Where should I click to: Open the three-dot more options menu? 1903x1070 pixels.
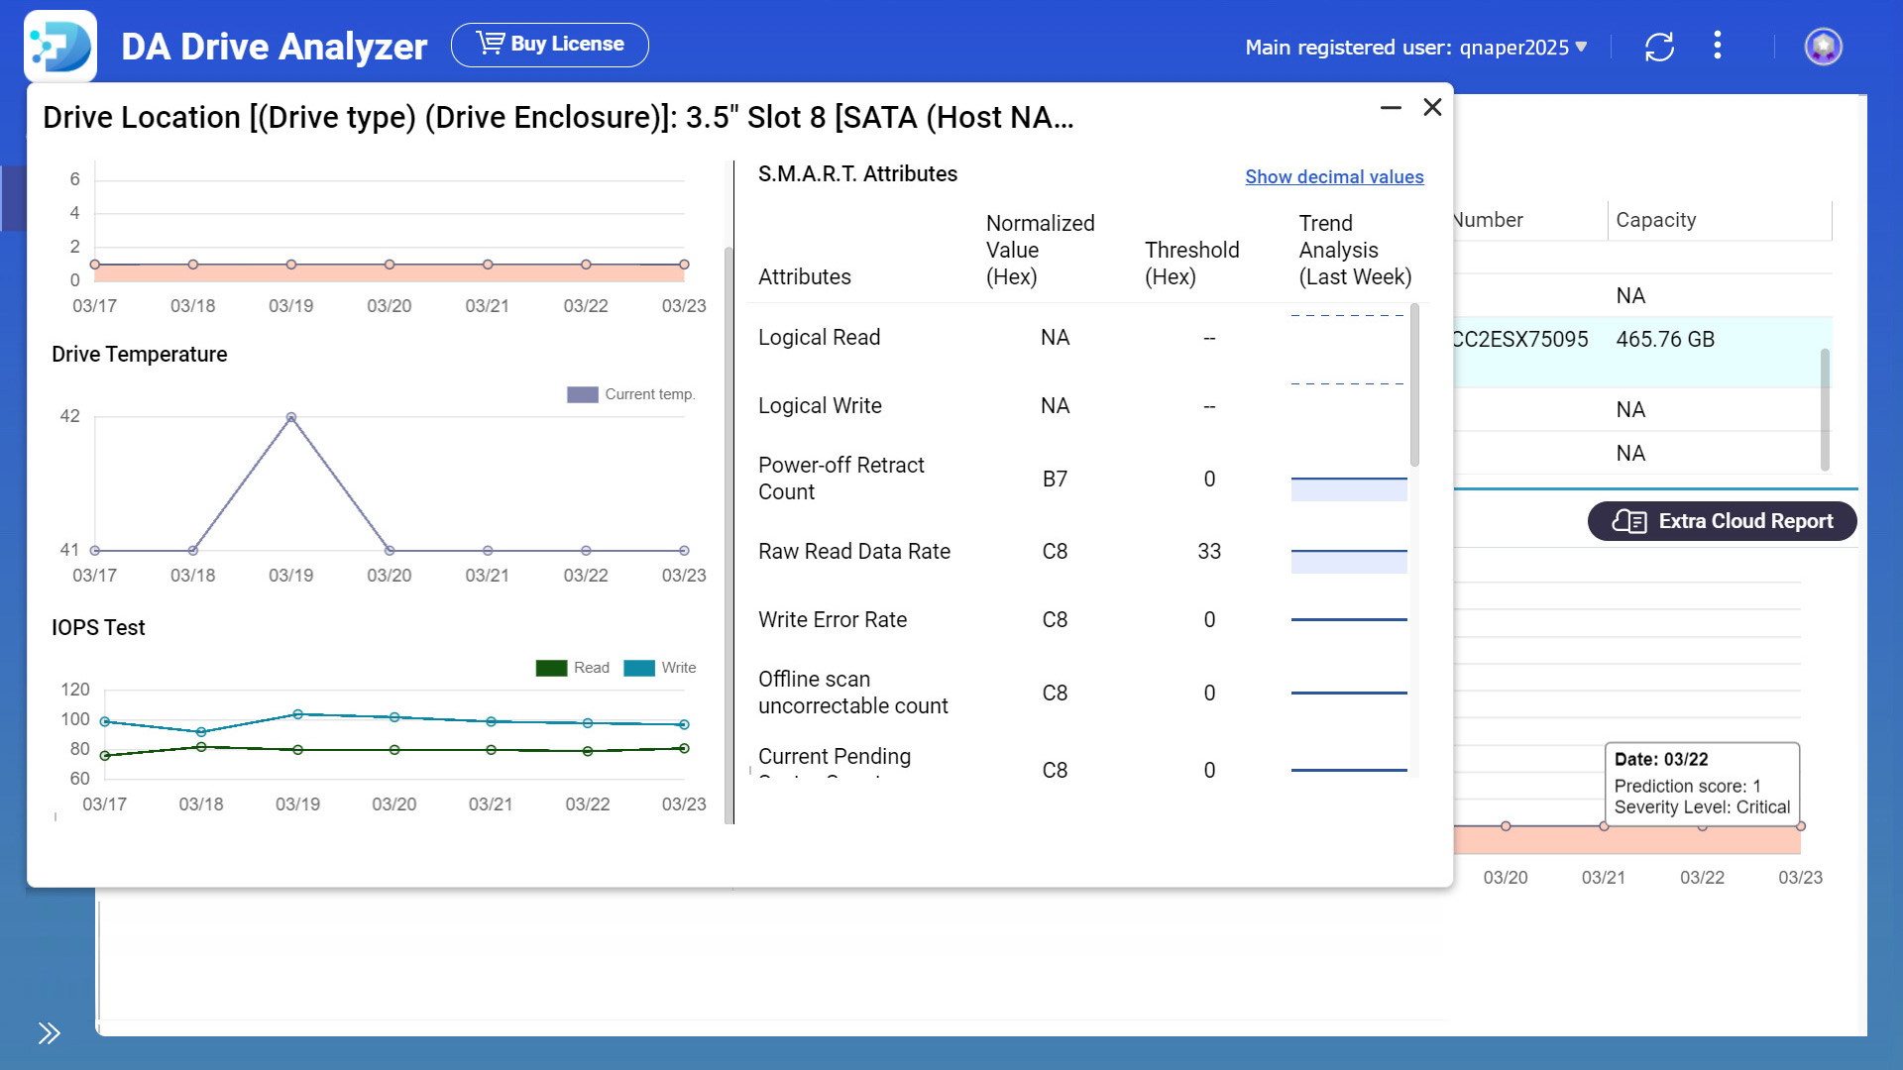[x=1718, y=46]
